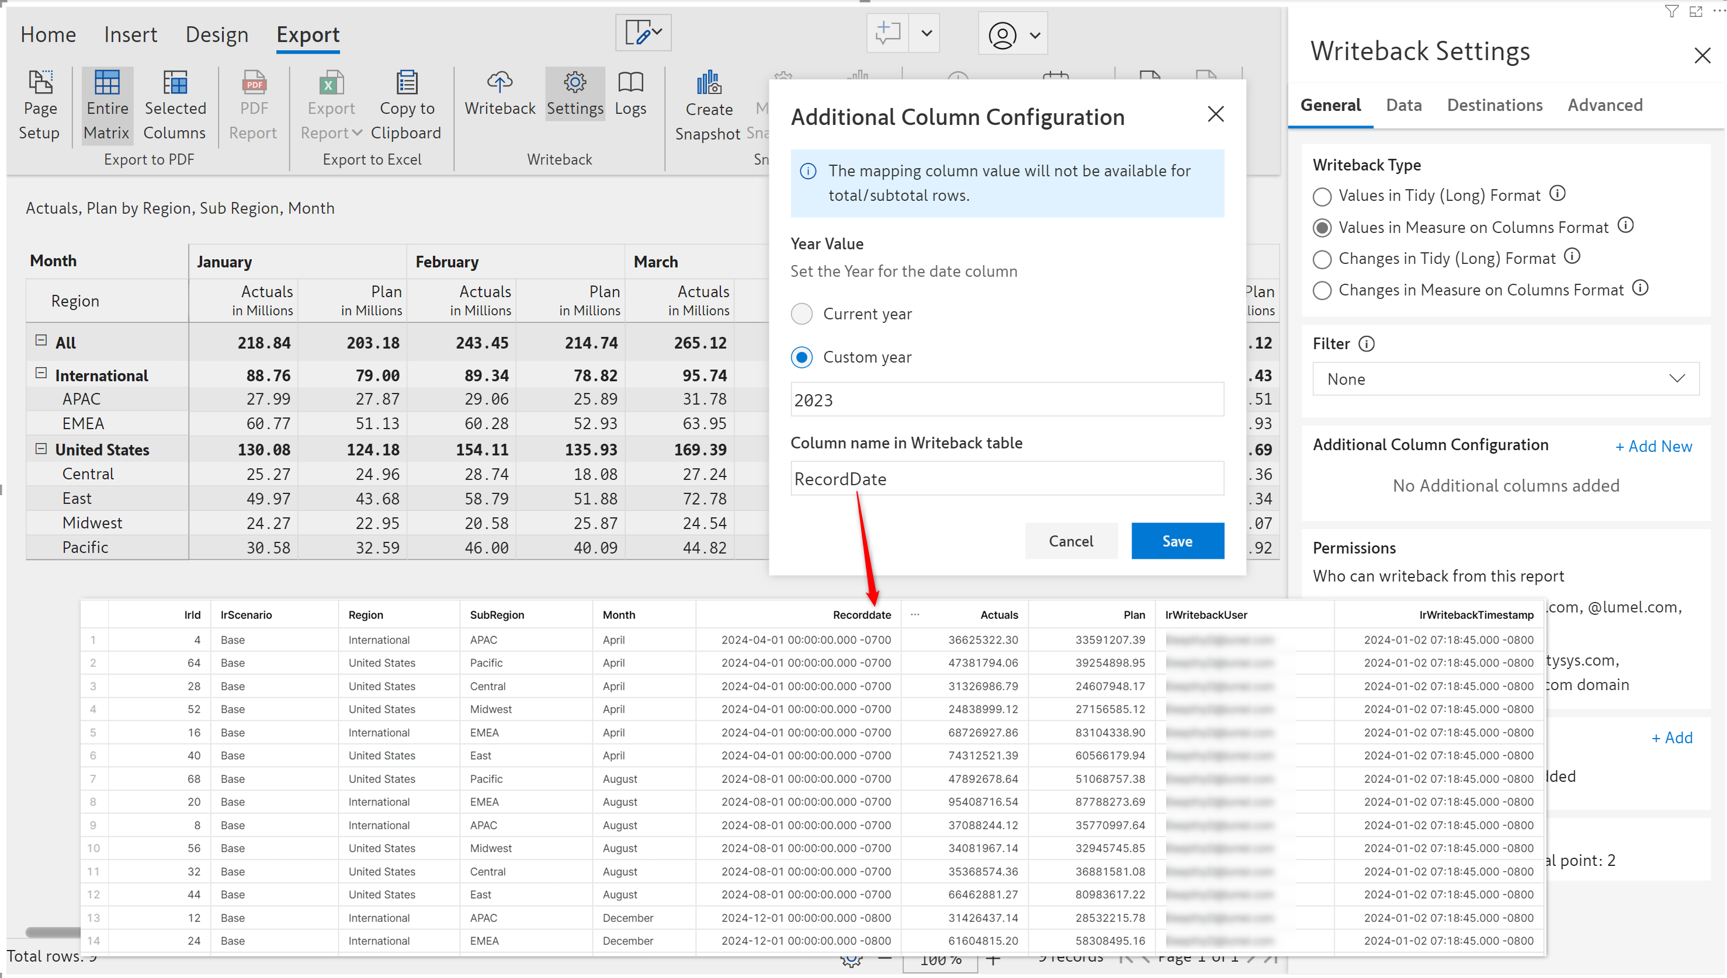This screenshot has width=1727, height=978.
Task: Click the Column name RecordDate input field
Action: [1007, 479]
